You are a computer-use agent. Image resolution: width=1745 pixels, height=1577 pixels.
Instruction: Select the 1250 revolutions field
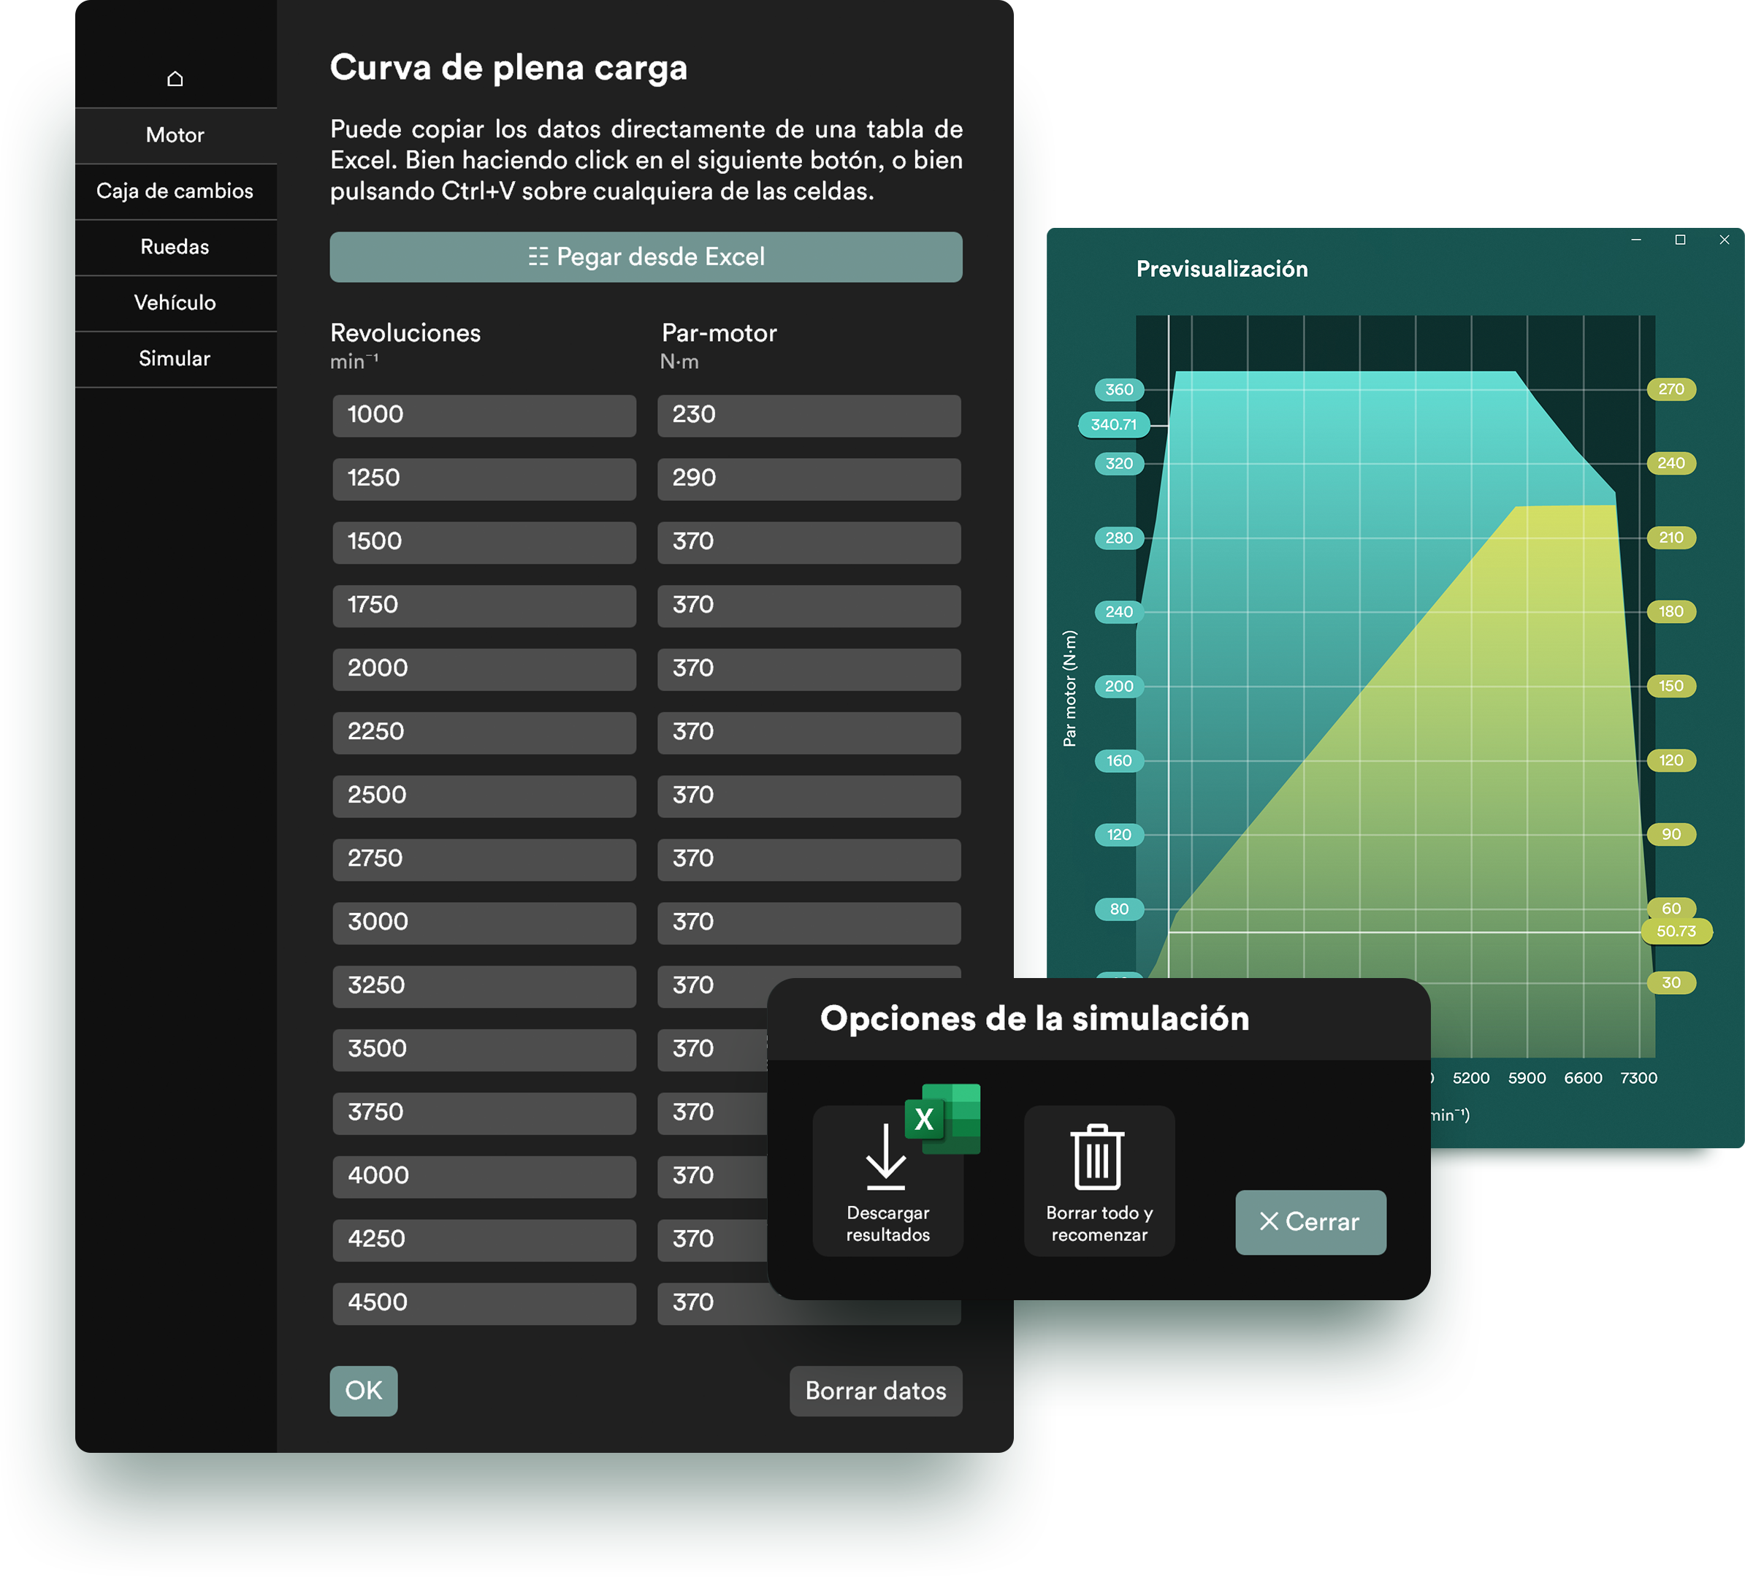485,478
